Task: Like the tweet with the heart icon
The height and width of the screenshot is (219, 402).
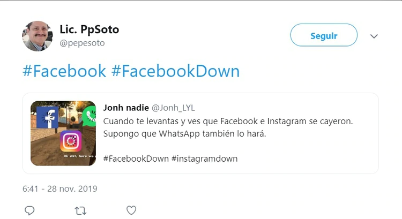Action: pyautogui.click(x=131, y=210)
